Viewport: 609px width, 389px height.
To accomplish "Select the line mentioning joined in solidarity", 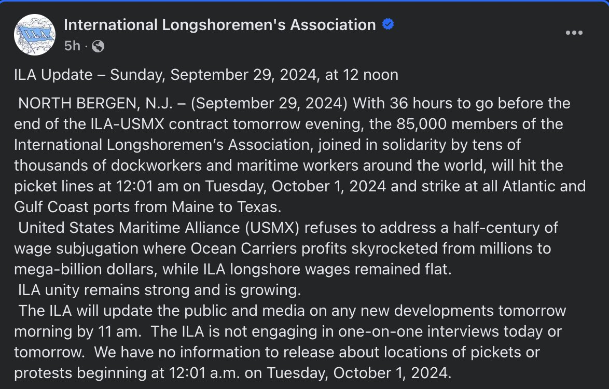I will [x=267, y=145].
